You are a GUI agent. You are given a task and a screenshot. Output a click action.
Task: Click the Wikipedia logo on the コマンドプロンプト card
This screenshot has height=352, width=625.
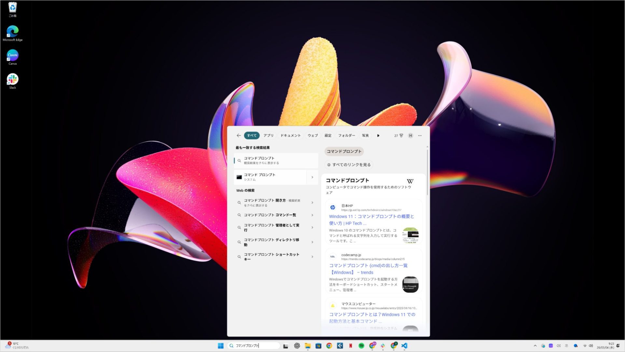click(x=410, y=181)
